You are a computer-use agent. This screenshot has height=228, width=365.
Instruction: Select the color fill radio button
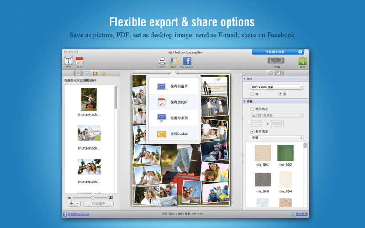(252, 109)
